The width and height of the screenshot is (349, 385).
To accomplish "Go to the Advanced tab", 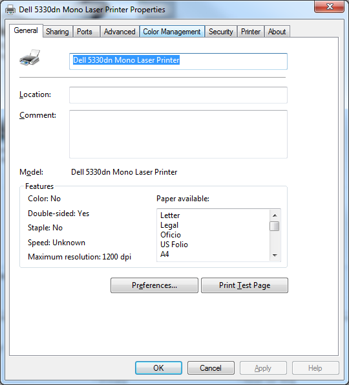I will coord(120,32).
